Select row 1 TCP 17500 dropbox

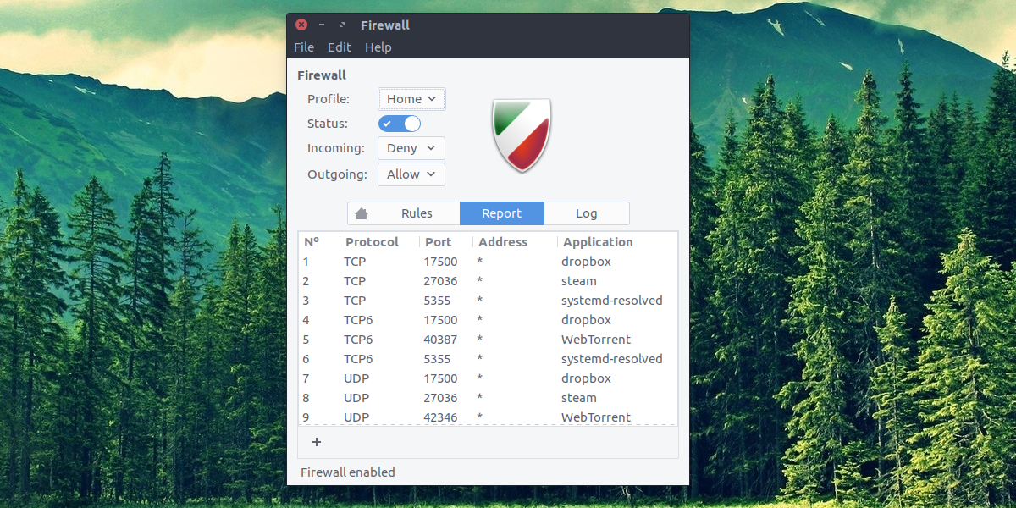coord(489,262)
